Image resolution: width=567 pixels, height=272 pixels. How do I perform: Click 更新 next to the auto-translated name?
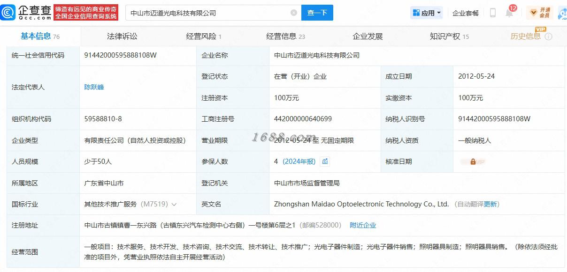[x=490, y=204]
